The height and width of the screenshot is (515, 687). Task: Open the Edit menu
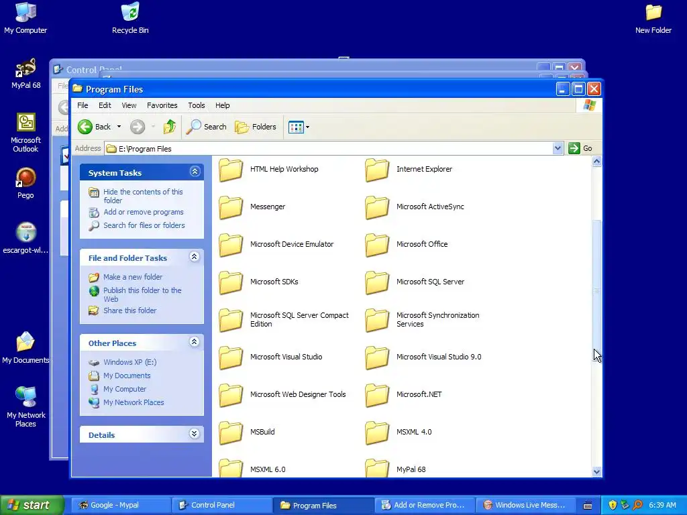pyautogui.click(x=105, y=105)
